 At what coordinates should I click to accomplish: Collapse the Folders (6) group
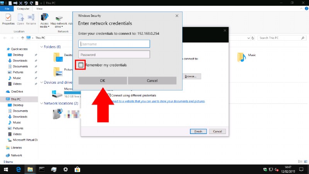tap(42, 47)
